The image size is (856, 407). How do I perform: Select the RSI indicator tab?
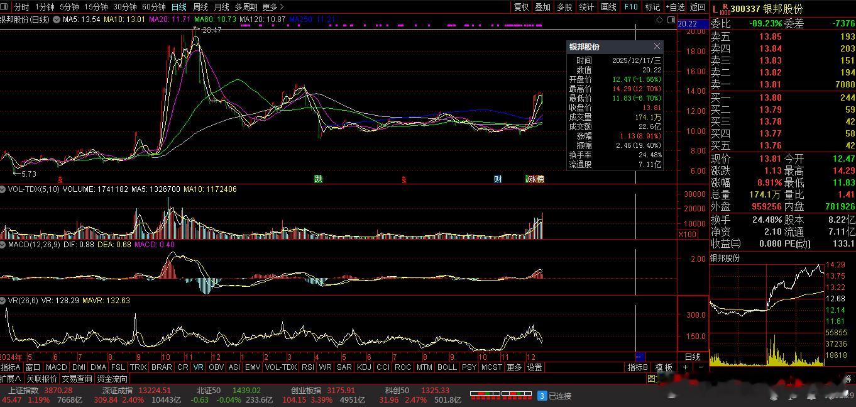[308, 367]
